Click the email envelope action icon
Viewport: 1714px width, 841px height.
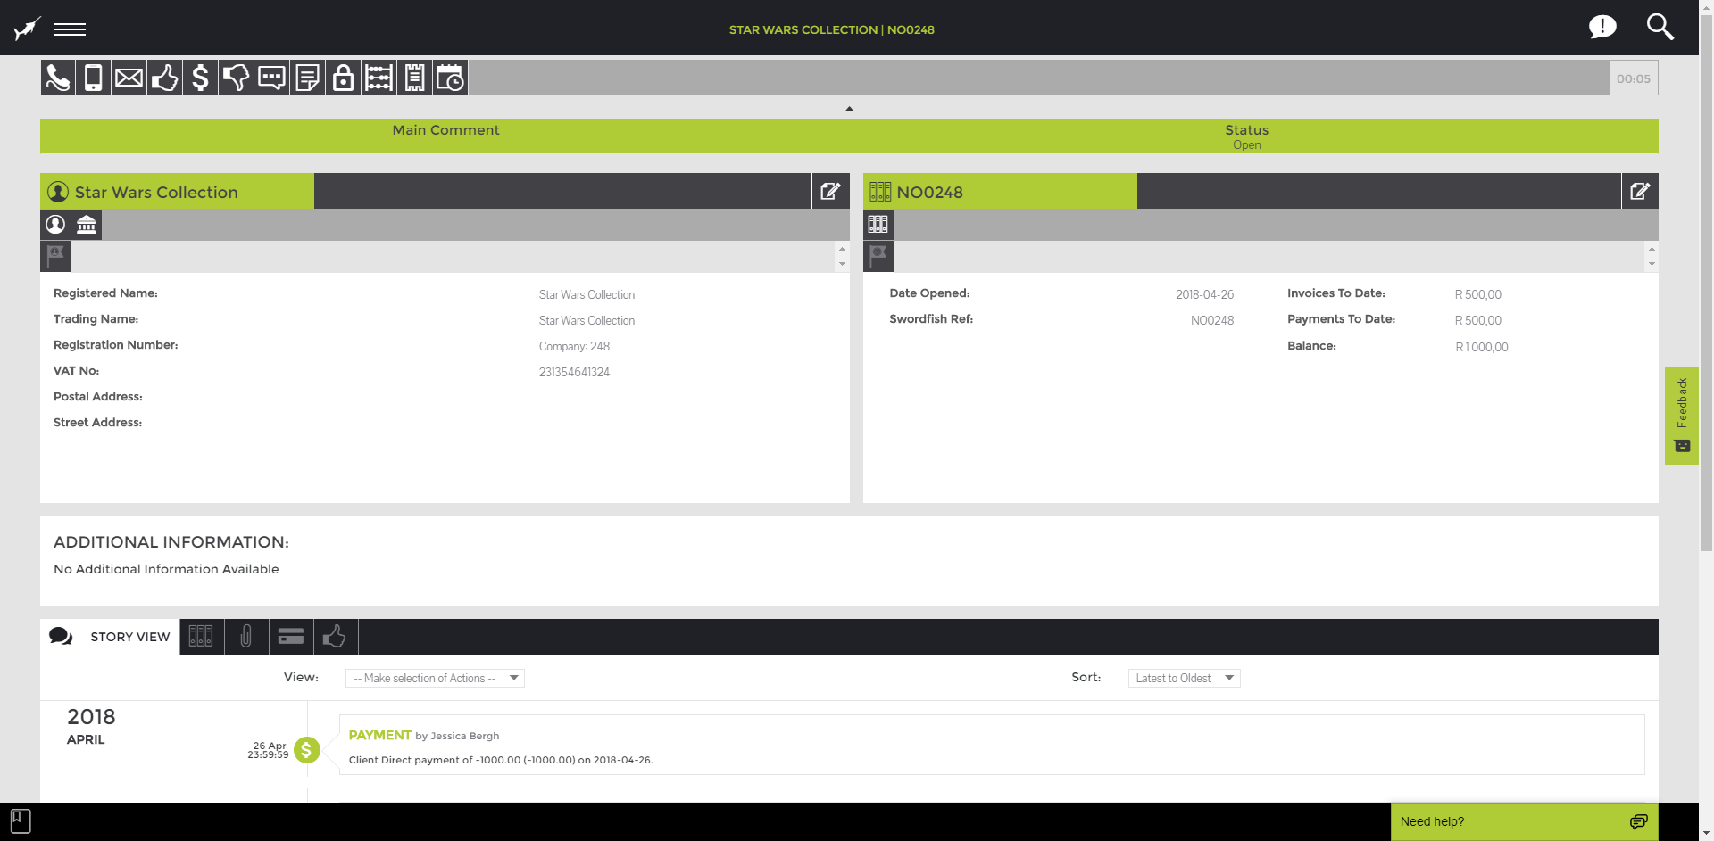point(129,78)
